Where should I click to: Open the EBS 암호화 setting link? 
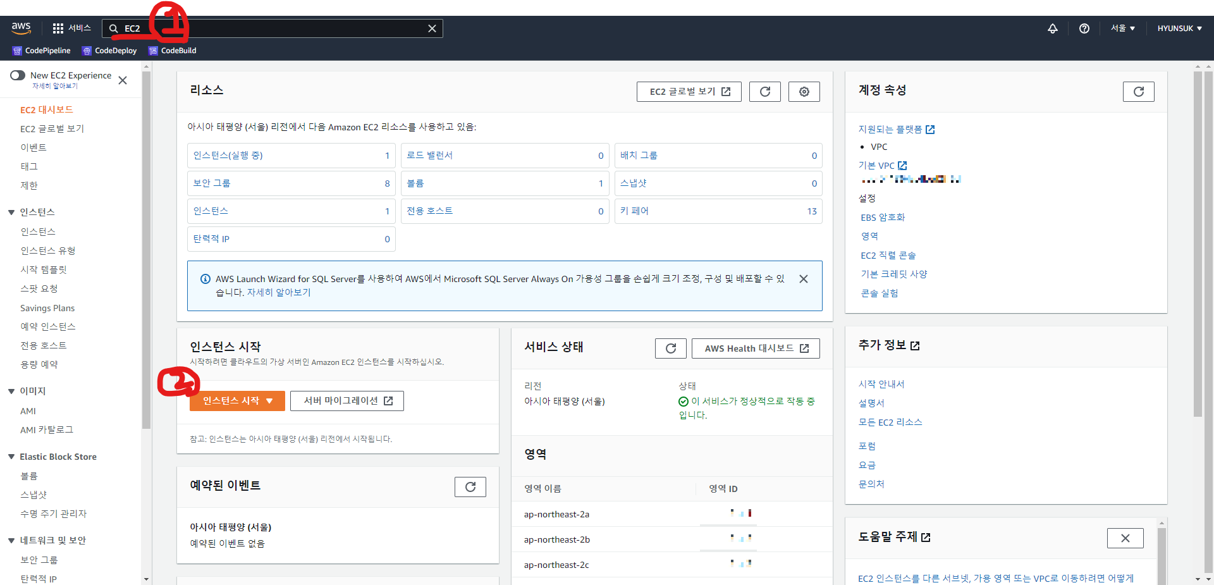point(883,218)
